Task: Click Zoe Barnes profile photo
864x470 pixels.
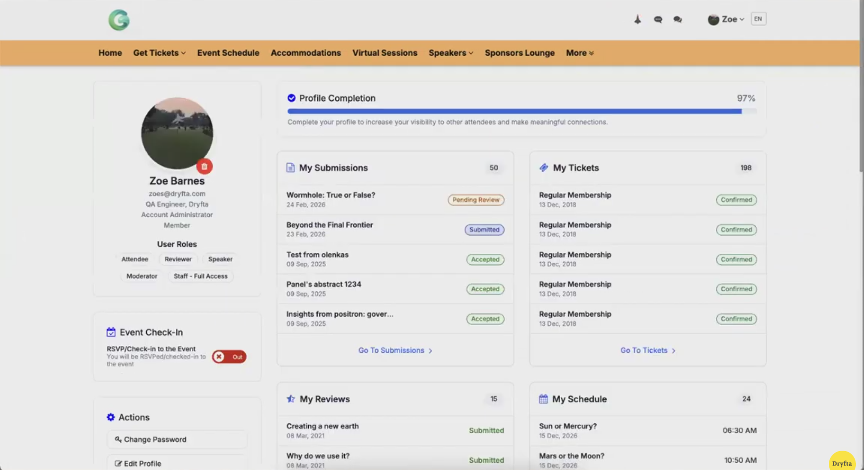Action: coord(177,133)
